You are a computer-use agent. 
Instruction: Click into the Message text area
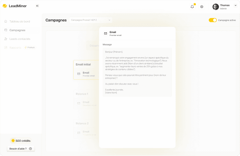pos(137,72)
